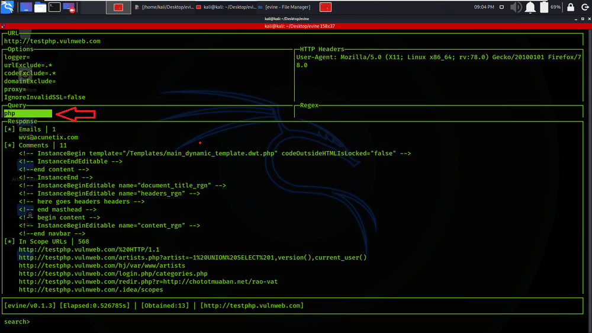Click the document_title_rgn comment line
Image resolution: width=592 pixels, height=333 pixels.
tap(123, 185)
